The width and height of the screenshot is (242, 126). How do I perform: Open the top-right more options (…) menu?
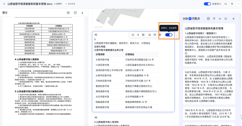[238, 4]
